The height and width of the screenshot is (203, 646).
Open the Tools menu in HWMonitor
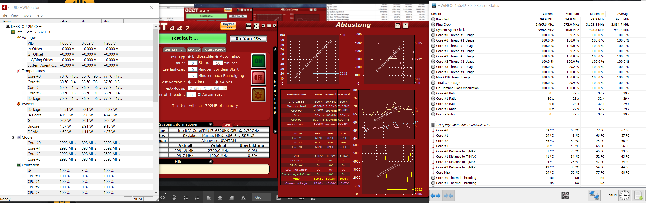[x=27, y=15]
